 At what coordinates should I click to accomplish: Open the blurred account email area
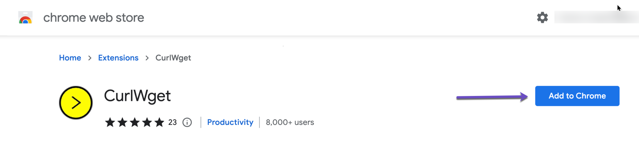tap(596, 17)
